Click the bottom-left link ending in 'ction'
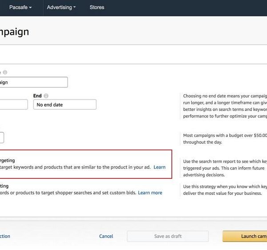Screen dimensions: 267x250 [x=5, y=236]
